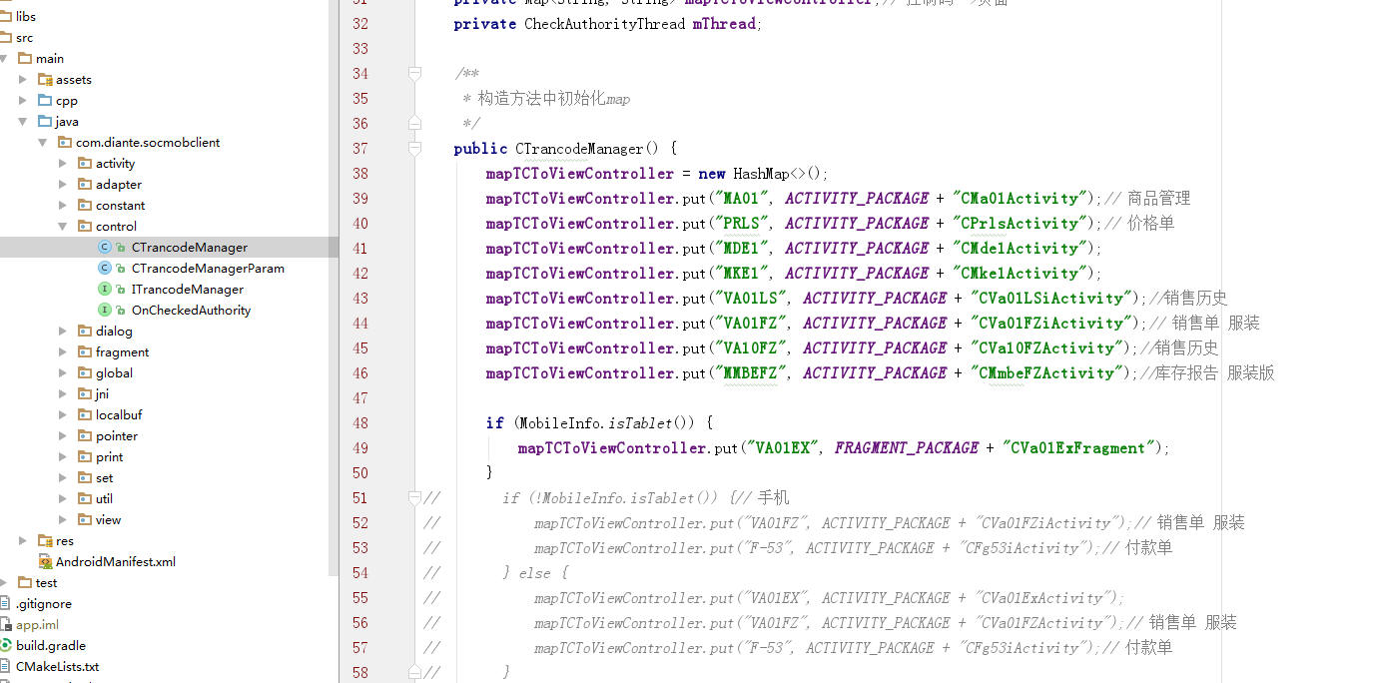
Task: Select CMakeLists.txt in the project tree
Action: coord(57,667)
